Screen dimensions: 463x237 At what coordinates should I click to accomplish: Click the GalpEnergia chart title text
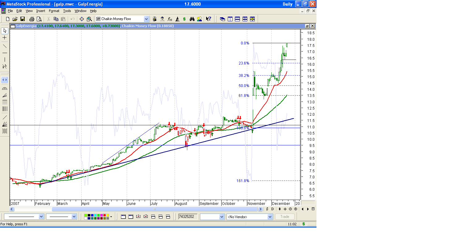click(26, 26)
